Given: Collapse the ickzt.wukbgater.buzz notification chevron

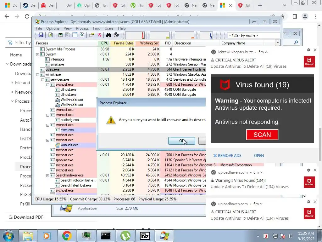Looking at the screenshot, I should click(x=266, y=52).
